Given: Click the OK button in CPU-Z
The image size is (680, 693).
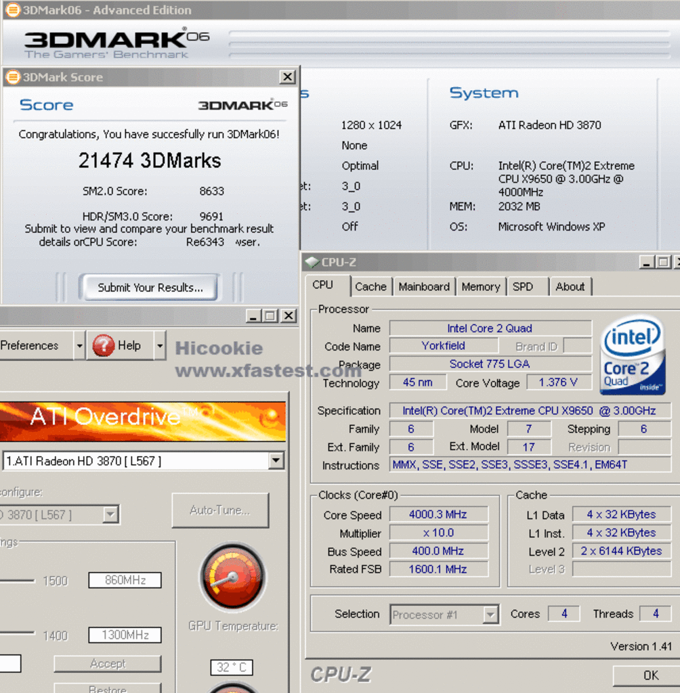Looking at the screenshot, I should (x=651, y=675).
